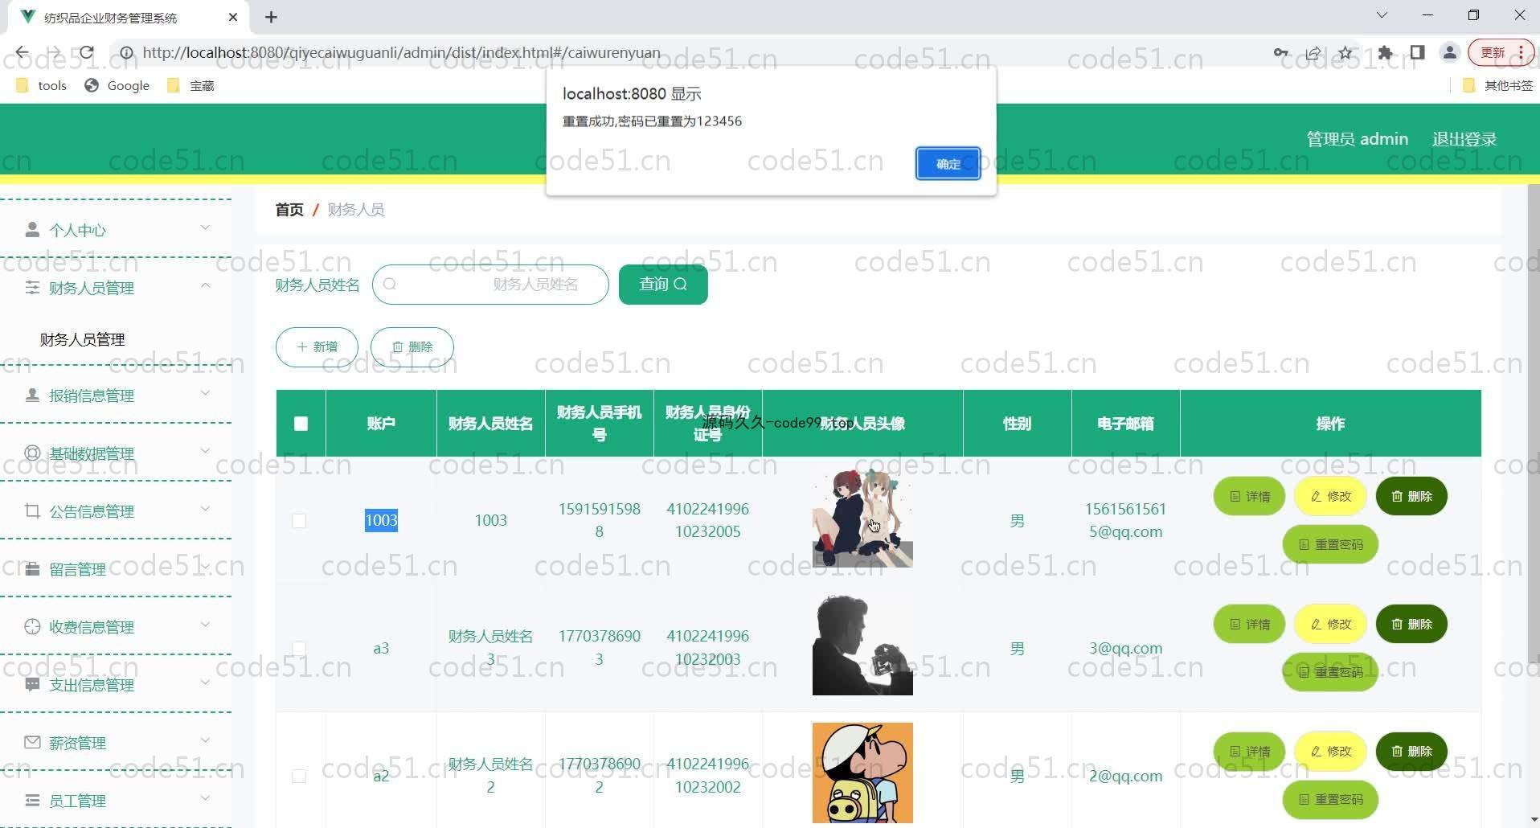This screenshot has width=1540, height=828.
Task: Click the 删除 batch delete button above table
Action: 412,347
